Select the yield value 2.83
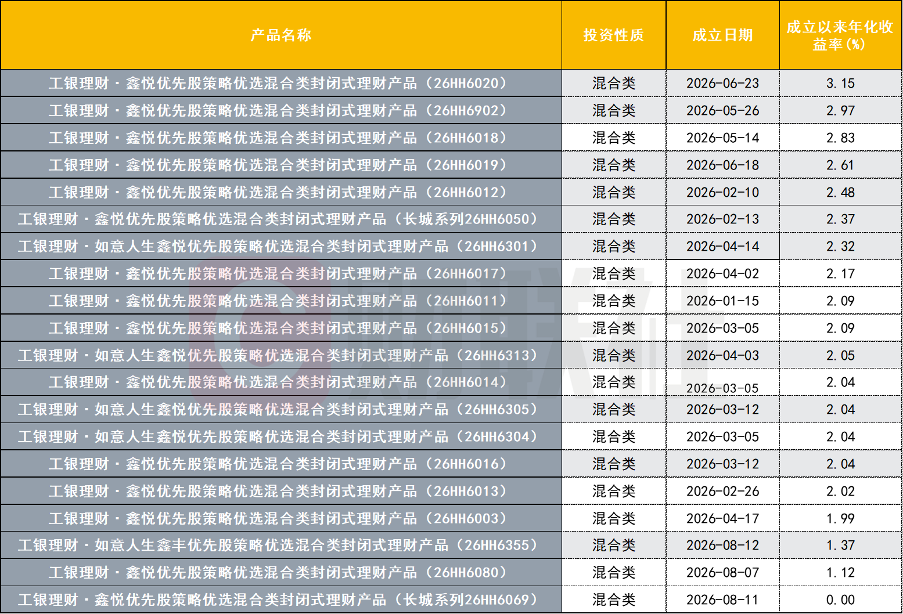The width and height of the screenshot is (903, 614). (840, 138)
